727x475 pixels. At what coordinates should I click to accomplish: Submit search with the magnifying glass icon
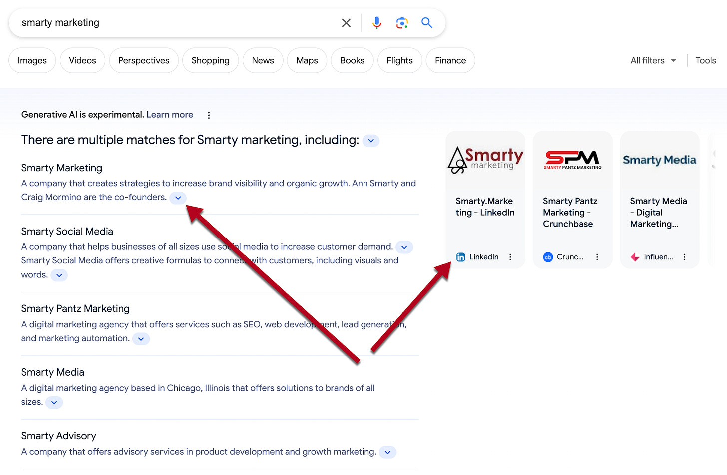pyautogui.click(x=427, y=23)
